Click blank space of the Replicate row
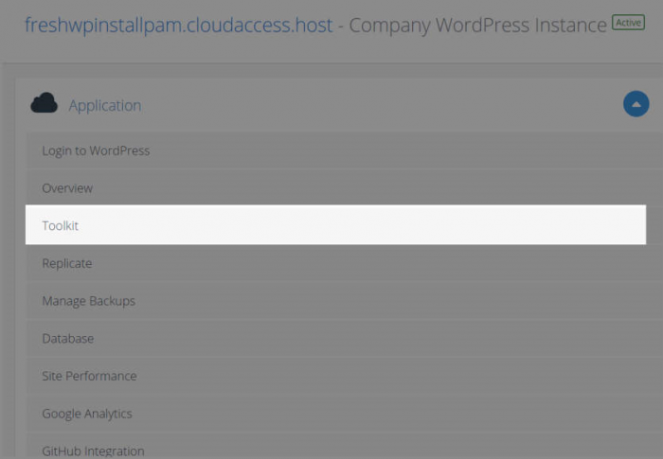Viewport: 663px width, 459px height. pyautogui.click(x=359, y=263)
